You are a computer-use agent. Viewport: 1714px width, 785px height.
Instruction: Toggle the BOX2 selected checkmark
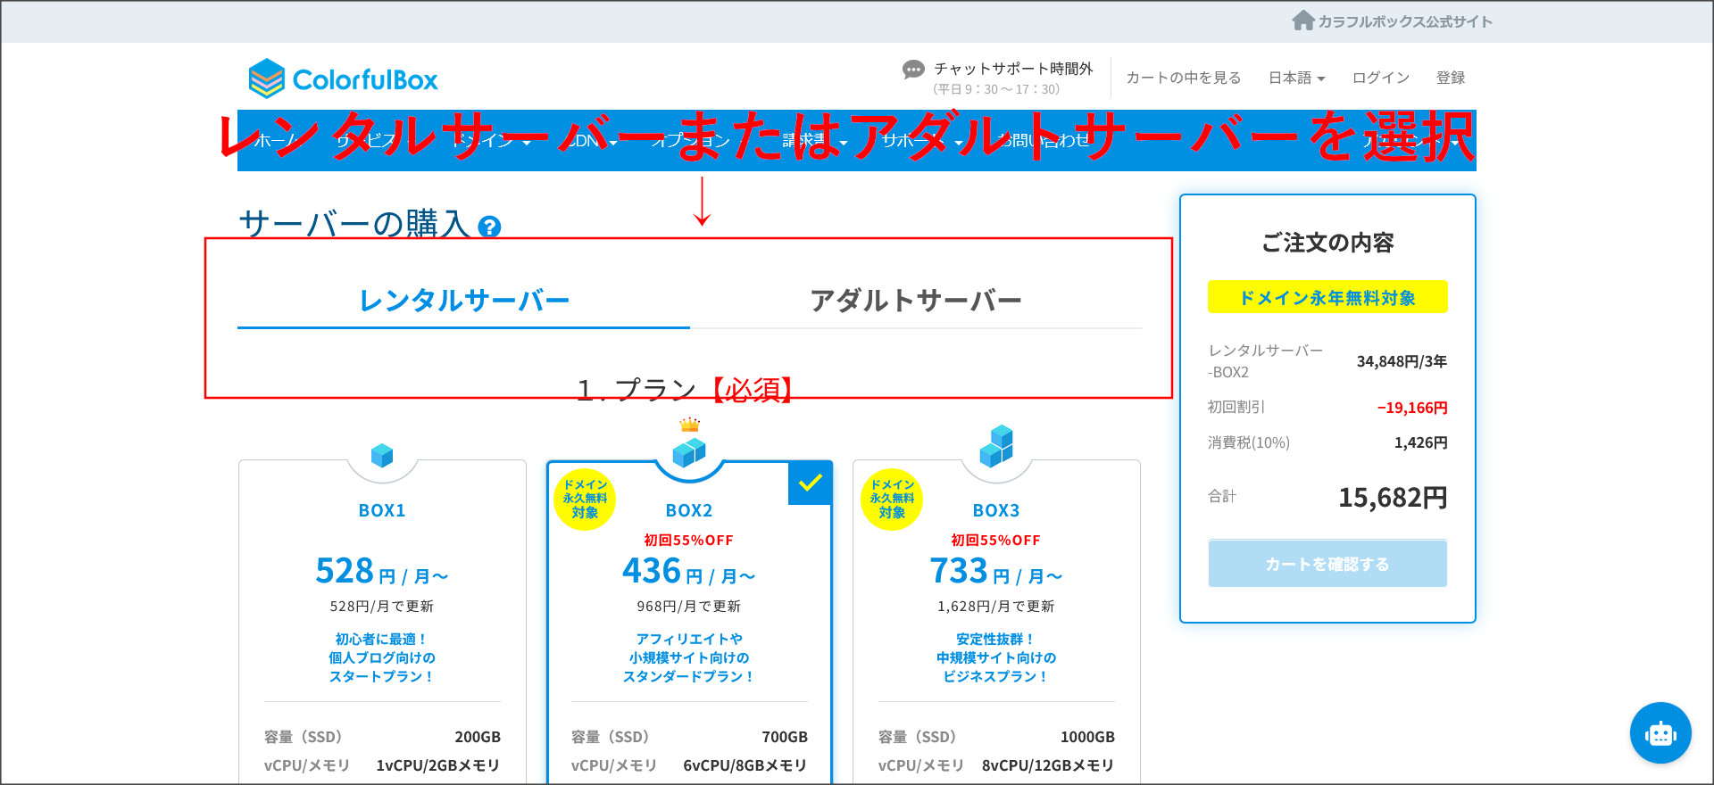pos(810,483)
